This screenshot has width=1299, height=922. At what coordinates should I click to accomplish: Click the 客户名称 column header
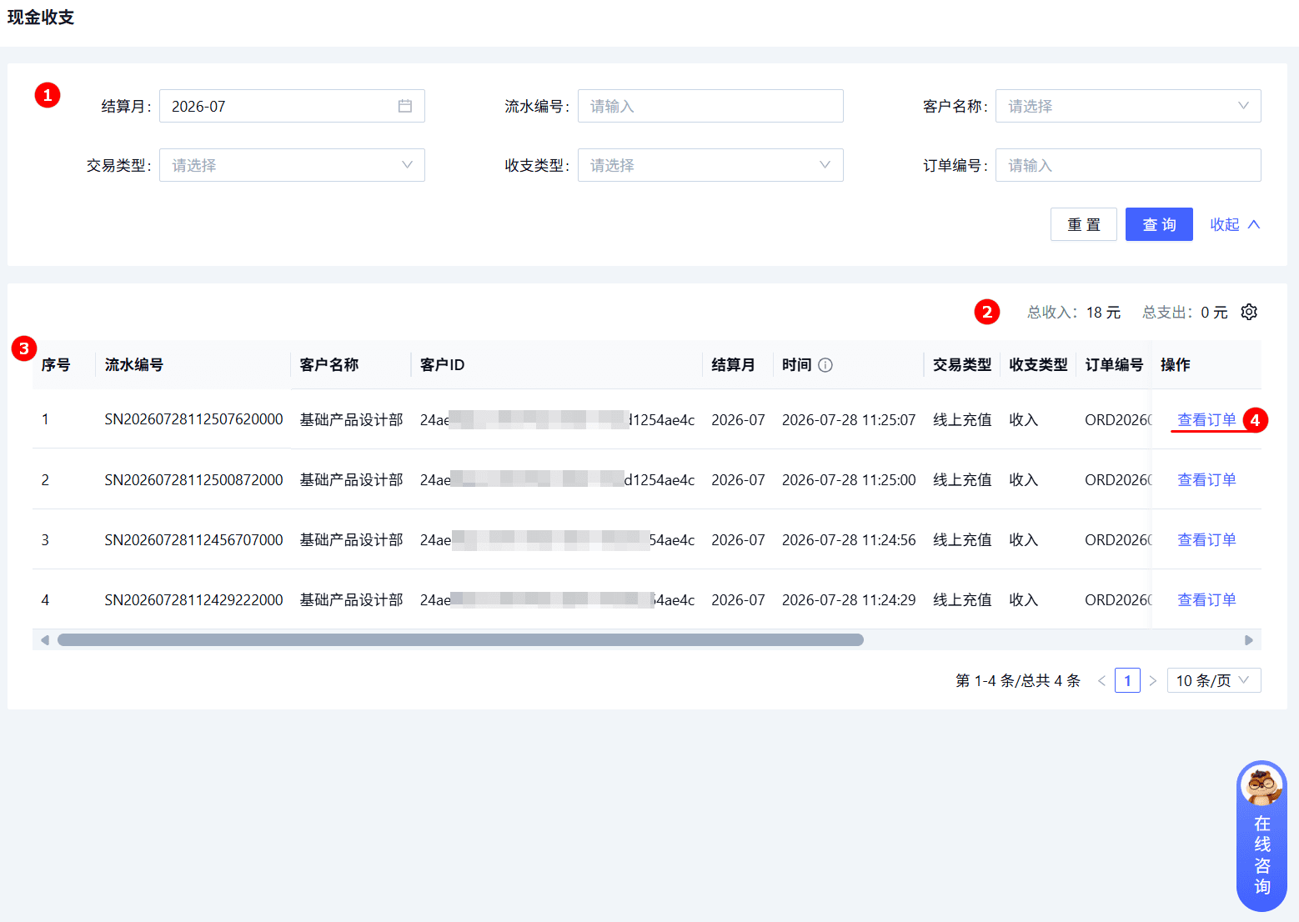coord(329,364)
